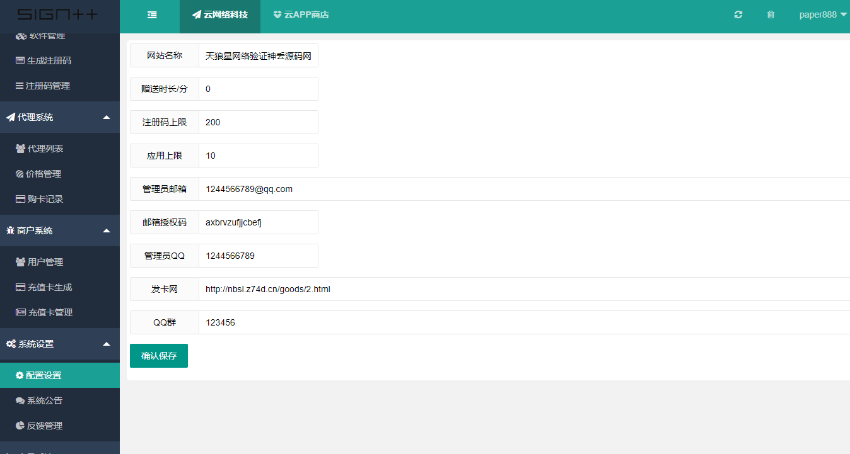Click the refresh icon in top bar
Screen dimensions: 850x454
click(738, 15)
